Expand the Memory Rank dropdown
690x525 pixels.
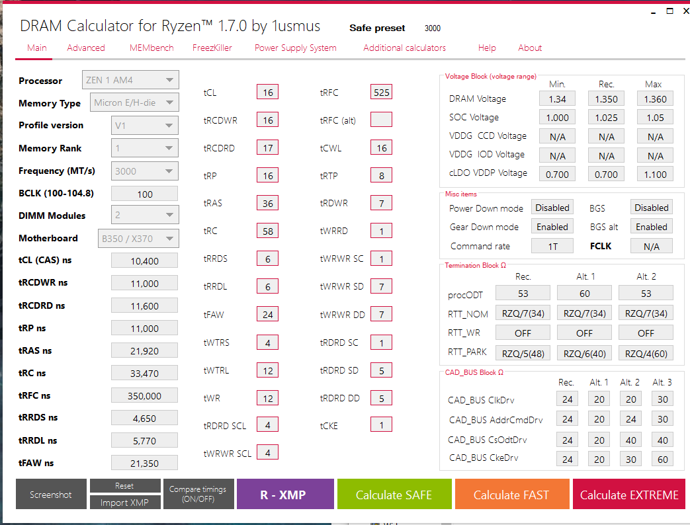coord(145,147)
